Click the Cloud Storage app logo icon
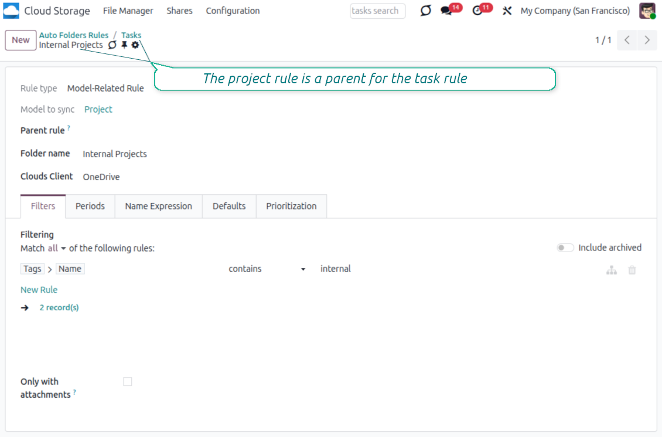Image resolution: width=662 pixels, height=437 pixels. tap(11, 11)
